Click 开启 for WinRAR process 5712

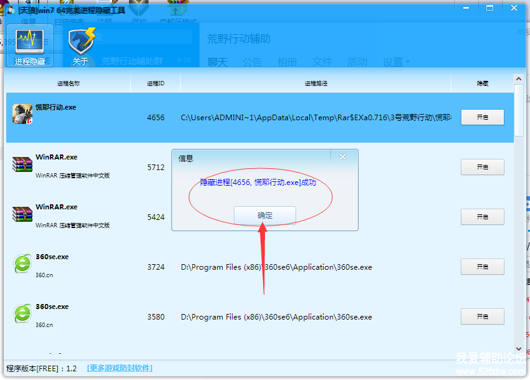[x=483, y=167]
